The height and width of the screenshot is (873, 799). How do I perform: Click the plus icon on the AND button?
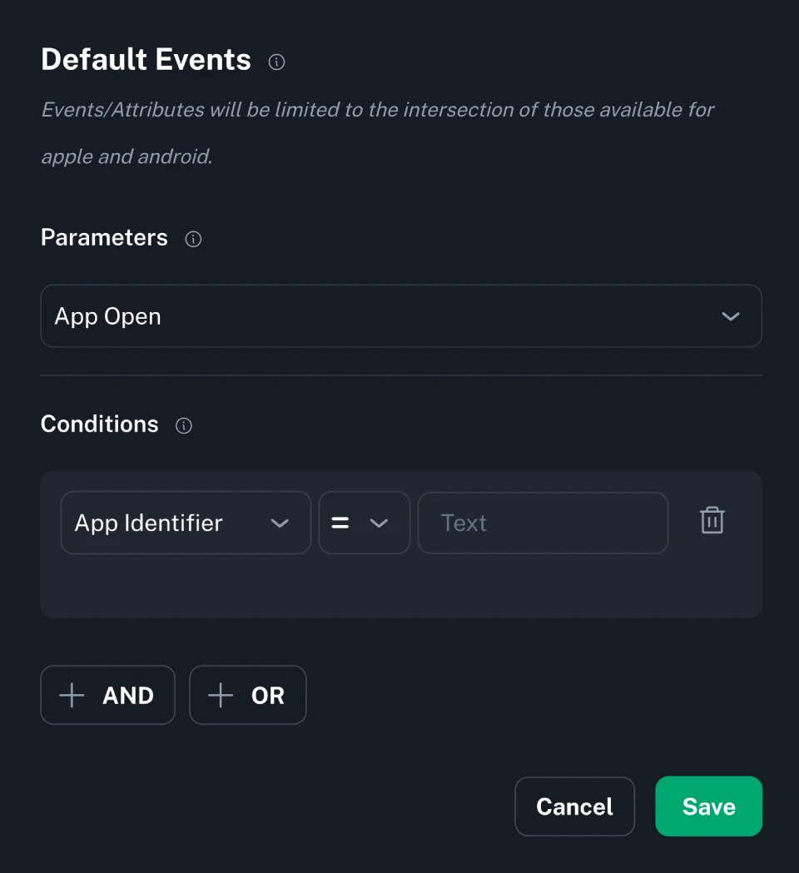[x=72, y=696]
